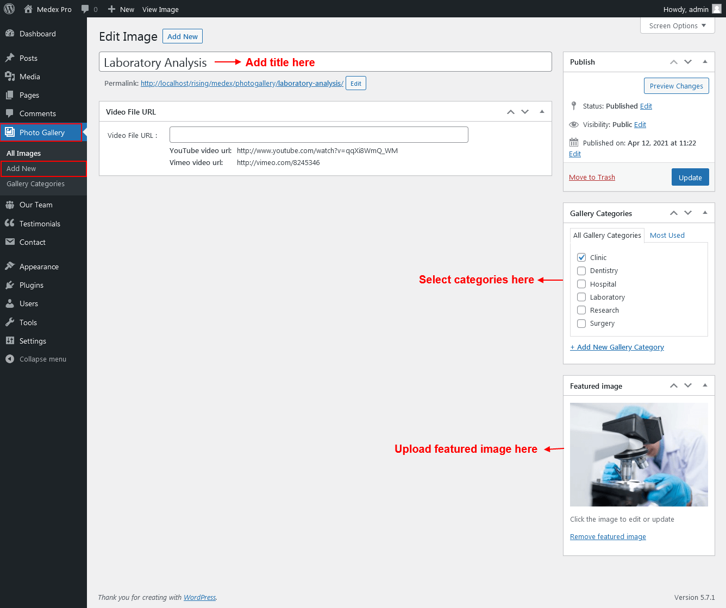
Task: Open the comments bubble icon in admin bar
Action: pyautogui.click(x=85, y=9)
